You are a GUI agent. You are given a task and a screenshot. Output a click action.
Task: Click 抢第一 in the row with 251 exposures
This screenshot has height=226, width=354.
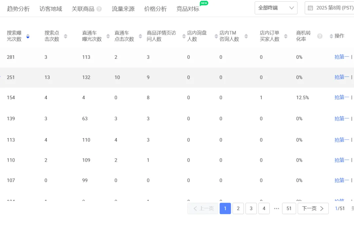[x=342, y=77]
